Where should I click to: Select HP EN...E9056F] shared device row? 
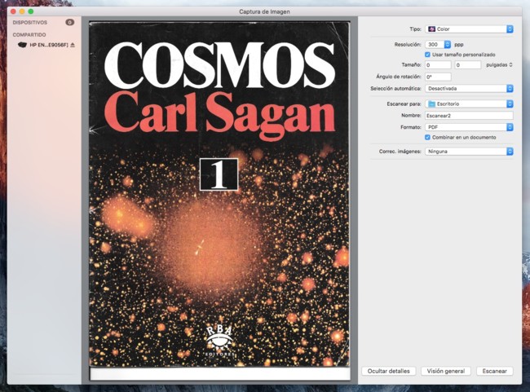(44, 45)
